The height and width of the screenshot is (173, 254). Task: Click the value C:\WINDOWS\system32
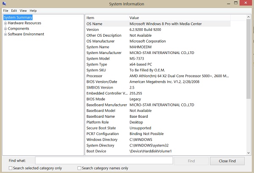tap(149, 146)
